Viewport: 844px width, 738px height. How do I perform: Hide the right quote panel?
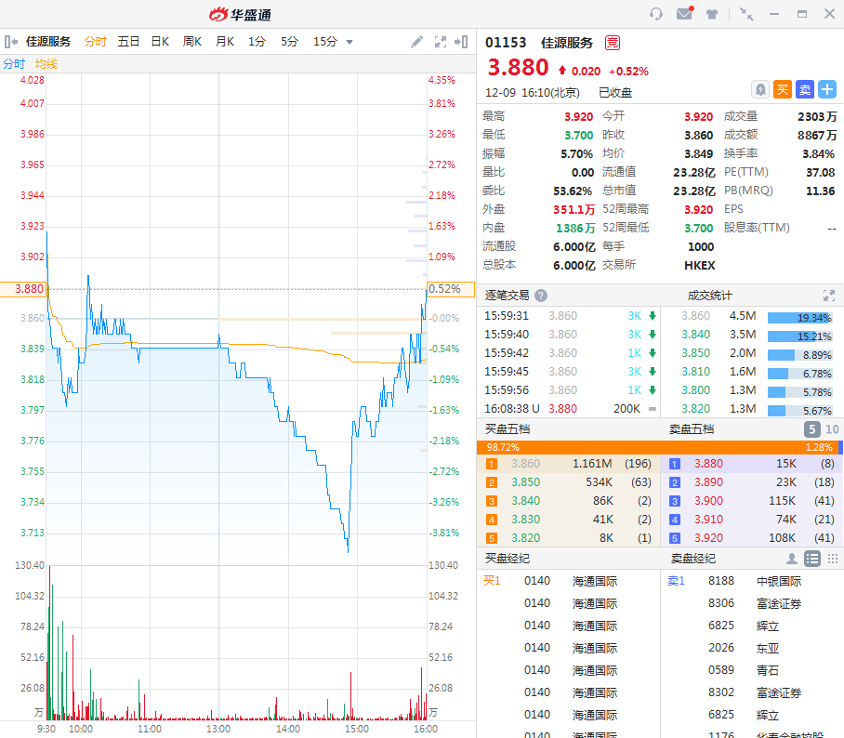461,42
